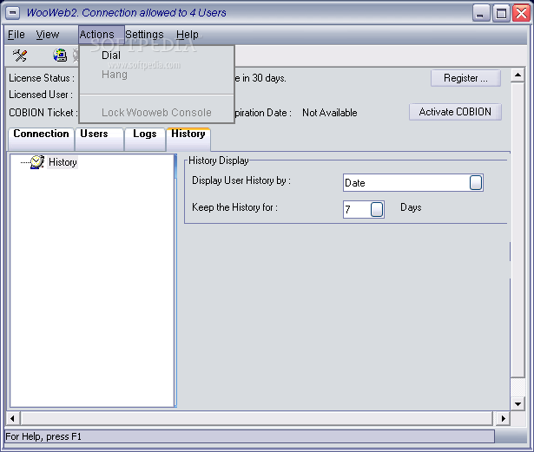The image size is (534, 452).
Task: Select Lock Wooweb Console menu entry
Action: pyautogui.click(x=156, y=113)
